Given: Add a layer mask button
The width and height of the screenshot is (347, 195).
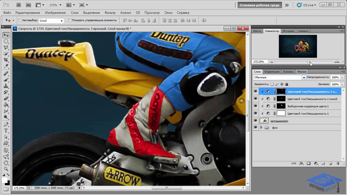Looking at the screenshot, I should pyautogui.click(x=309, y=163).
